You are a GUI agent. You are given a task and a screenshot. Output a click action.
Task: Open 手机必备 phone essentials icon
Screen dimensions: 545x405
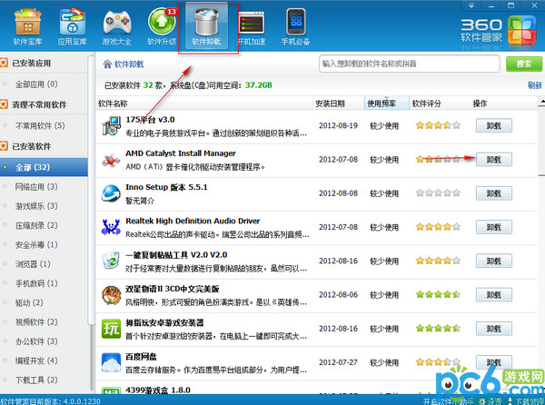(x=296, y=27)
